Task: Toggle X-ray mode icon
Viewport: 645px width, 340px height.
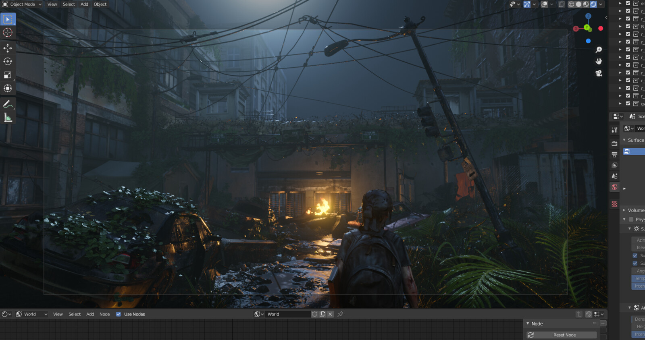Action: point(561,4)
